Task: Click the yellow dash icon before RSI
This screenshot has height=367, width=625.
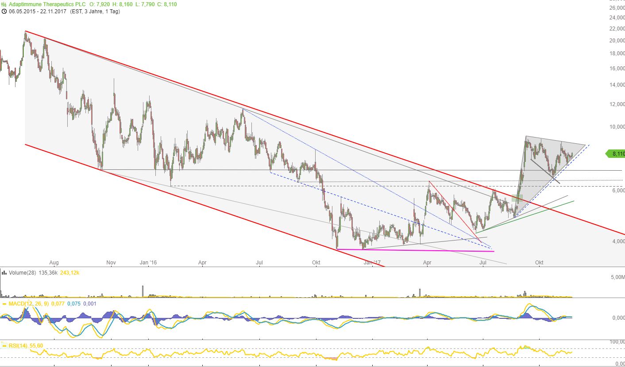Action: pos(4,345)
